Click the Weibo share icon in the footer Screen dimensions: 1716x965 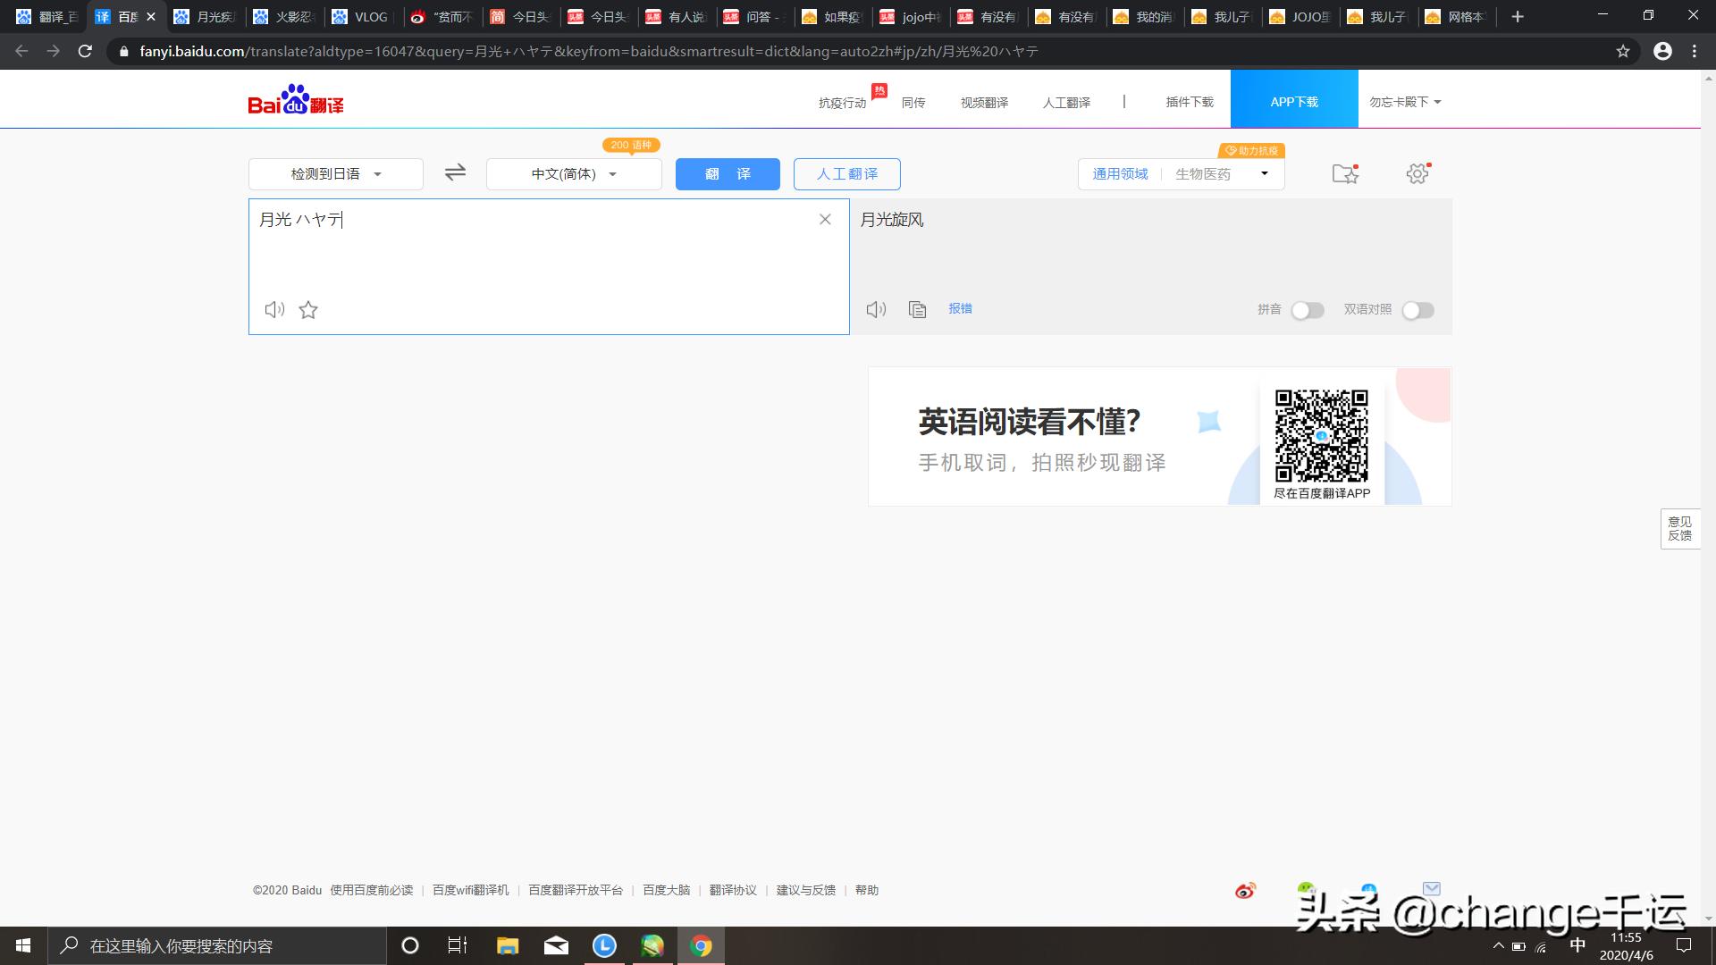tap(1245, 890)
